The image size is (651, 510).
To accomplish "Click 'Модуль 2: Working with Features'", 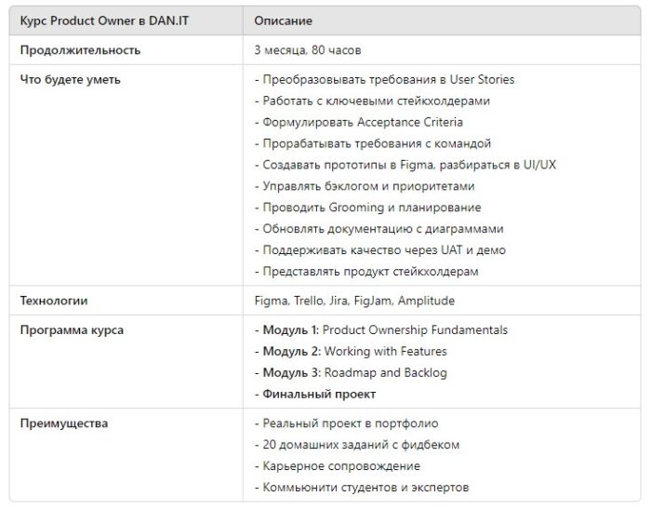I will 351,352.
